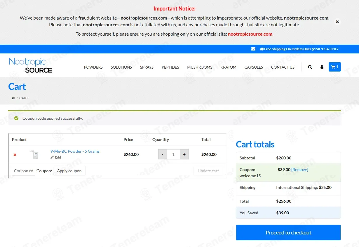Open the Peptides menu
This screenshot has width=359, height=247.
click(170, 67)
